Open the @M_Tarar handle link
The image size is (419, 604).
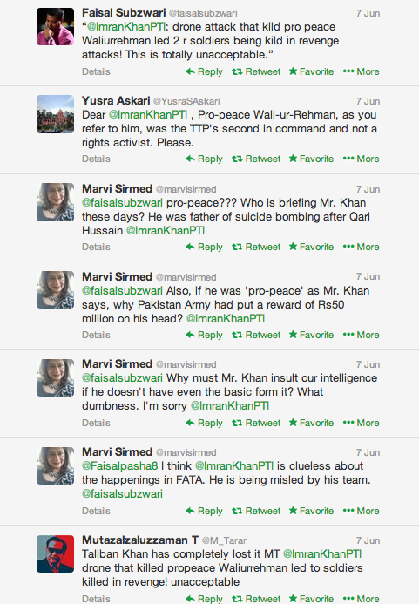(x=224, y=540)
